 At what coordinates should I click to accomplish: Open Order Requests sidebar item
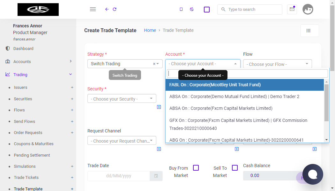pos(28,133)
